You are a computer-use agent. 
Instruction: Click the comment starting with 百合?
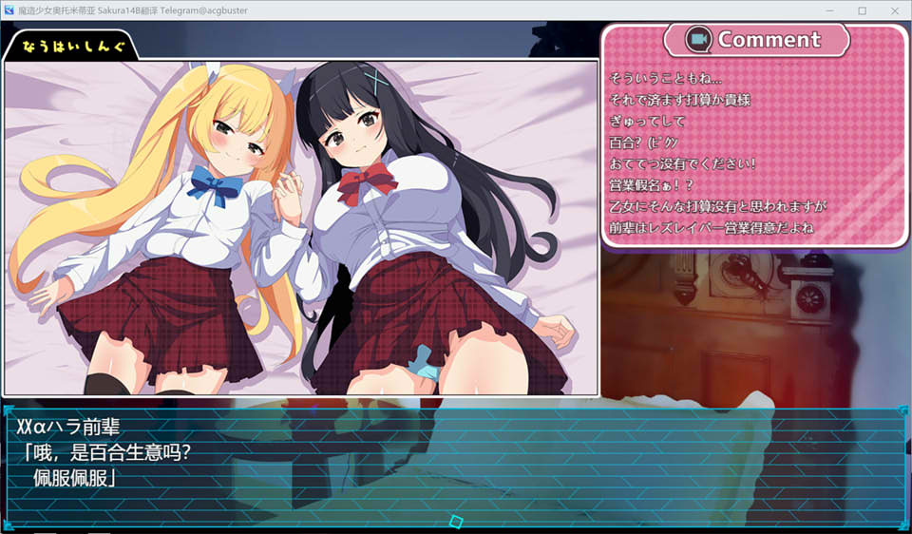tap(643, 143)
